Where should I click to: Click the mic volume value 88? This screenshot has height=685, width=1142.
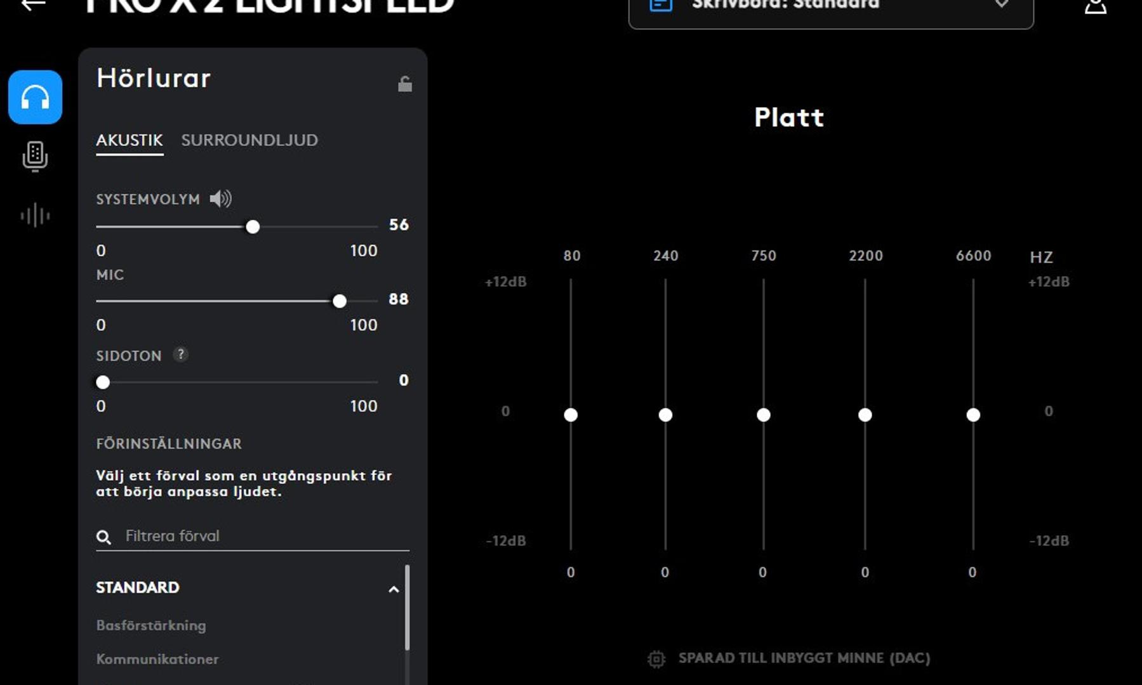(x=399, y=299)
